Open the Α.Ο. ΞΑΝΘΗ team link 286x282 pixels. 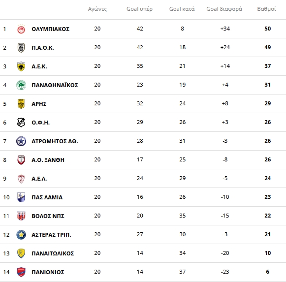tap(48, 160)
